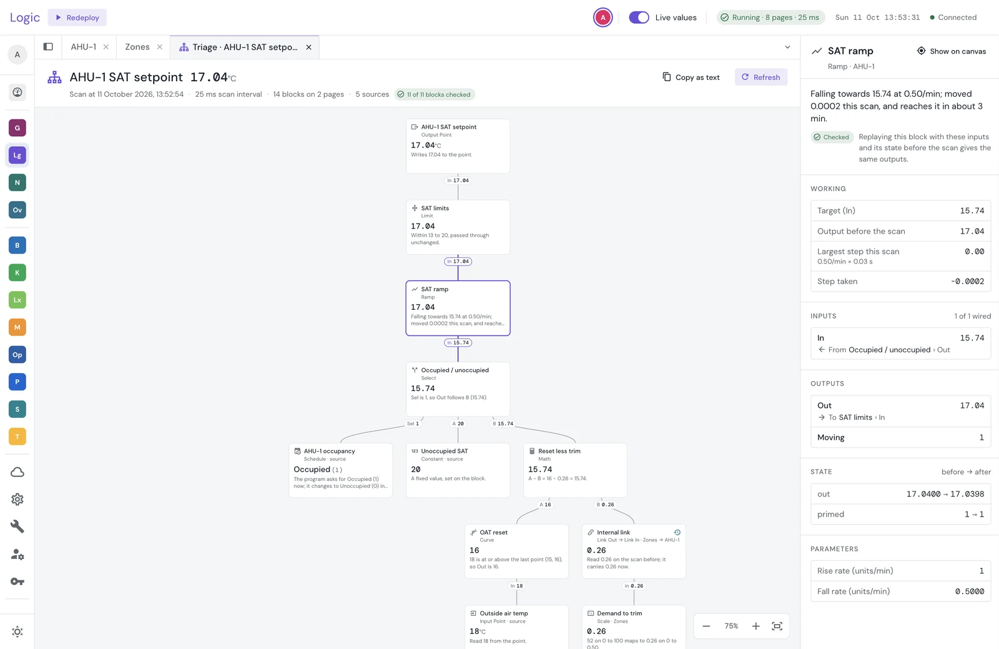999x649 pixels.
Task: Show SAT ramp on canvas
Action: coord(952,51)
